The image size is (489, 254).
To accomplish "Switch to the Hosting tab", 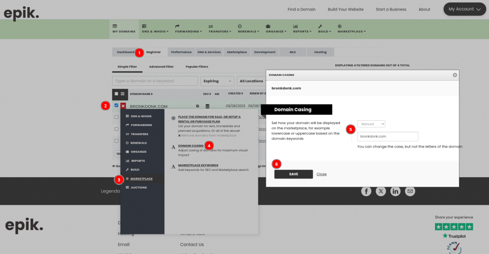I will pyautogui.click(x=320, y=52).
